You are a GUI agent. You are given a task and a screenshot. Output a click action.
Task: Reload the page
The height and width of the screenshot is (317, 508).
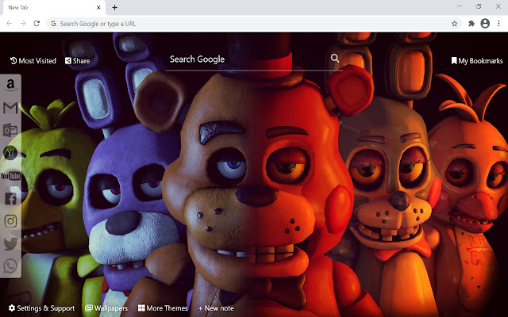coord(37,23)
